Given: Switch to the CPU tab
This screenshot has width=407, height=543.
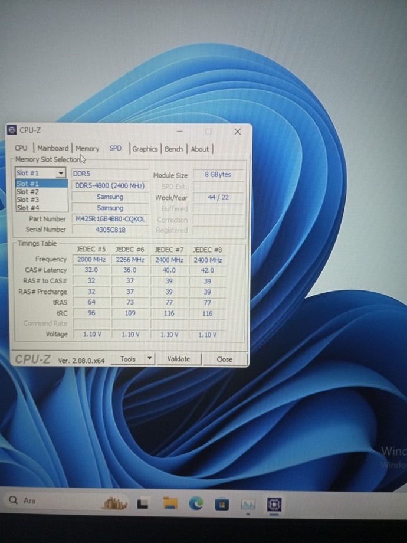Looking at the screenshot, I should (x=21, y=148).
